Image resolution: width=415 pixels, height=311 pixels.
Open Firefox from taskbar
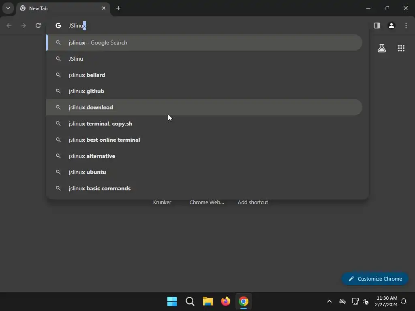225,301
